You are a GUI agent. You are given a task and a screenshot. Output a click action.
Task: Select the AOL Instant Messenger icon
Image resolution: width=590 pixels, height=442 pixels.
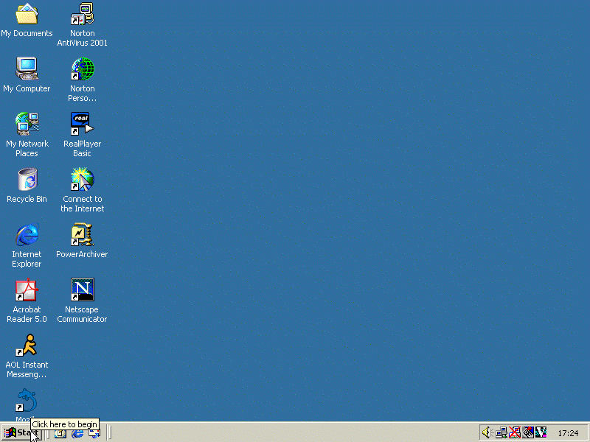(x=27, y=345)
